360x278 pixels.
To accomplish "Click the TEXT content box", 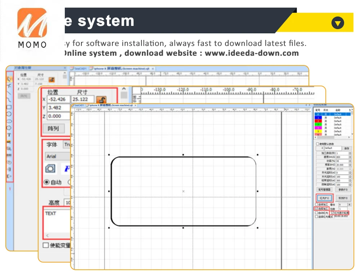I will 57,223.
